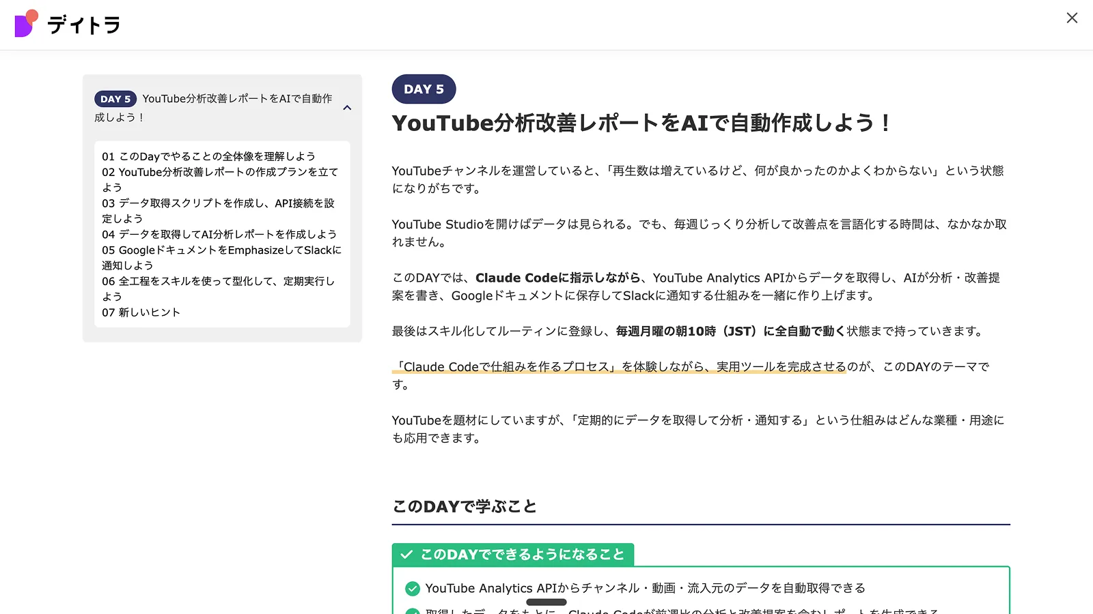The width and height of the screenshot is (1093, 614).
Task: Click the green check icon beside YouTube Analytics API
Action: pyautogui.click(x=413, y=588)
